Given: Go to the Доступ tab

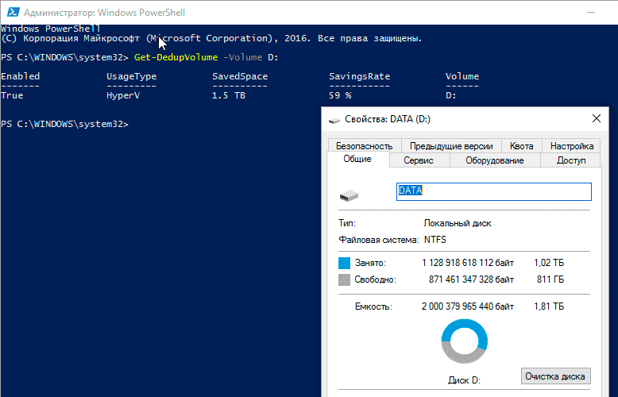Looking at the screenshot, I should point(571,160).
